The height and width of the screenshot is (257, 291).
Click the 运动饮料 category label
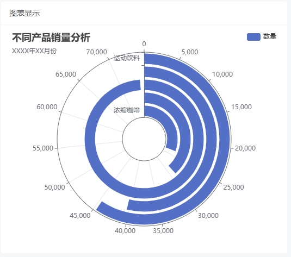[x=127, y=58]
